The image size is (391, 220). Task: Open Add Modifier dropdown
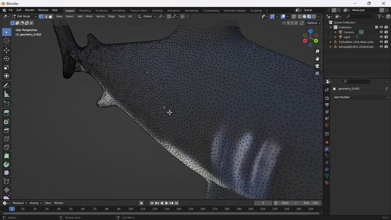tap(360, 97)
